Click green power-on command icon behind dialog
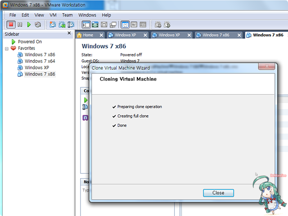The width and height of the screenshot is (288, 216). coord(85,100)
